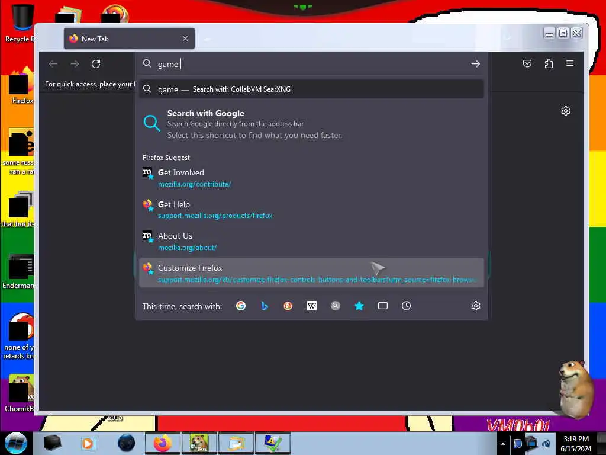Open the list all tabs chevron
This screenshot has width=606, height=455.
click(x=508, y=39)
